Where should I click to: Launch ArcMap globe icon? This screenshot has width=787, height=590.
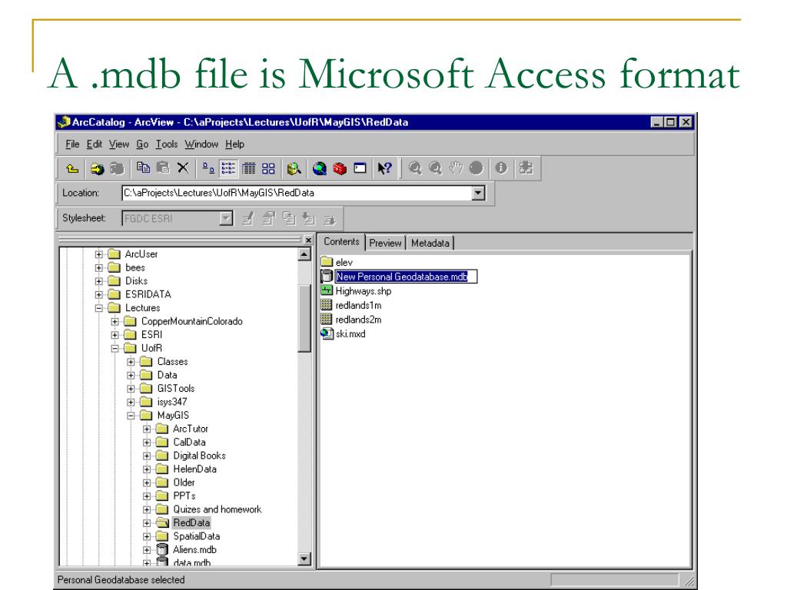tap(319, 168)
